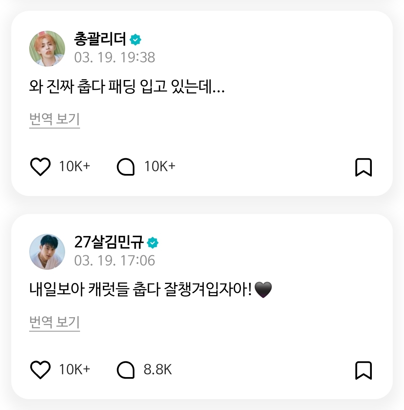Click verified badge next to 총괄리더

(135, 40)
